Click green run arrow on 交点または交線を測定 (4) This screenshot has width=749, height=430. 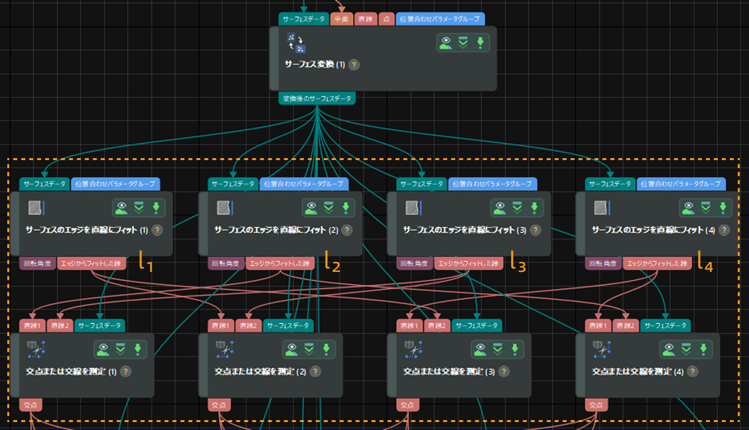click(704, 349)
